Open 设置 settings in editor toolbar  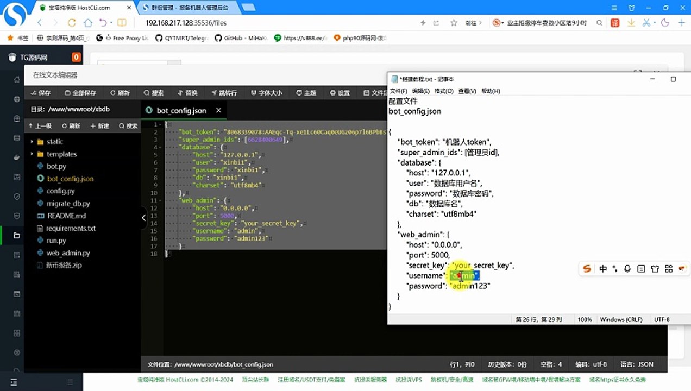coord(340,93)
